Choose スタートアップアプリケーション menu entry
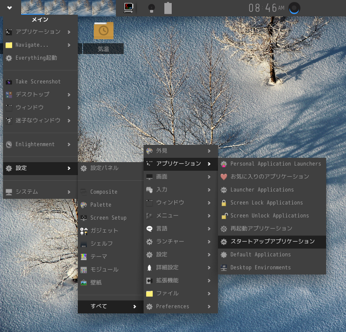This screenshot has height=332, width=346. coord(272,242)
